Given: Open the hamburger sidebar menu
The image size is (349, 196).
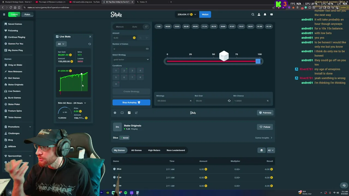Looking at the screenshot, I should (x=4, y=14).
